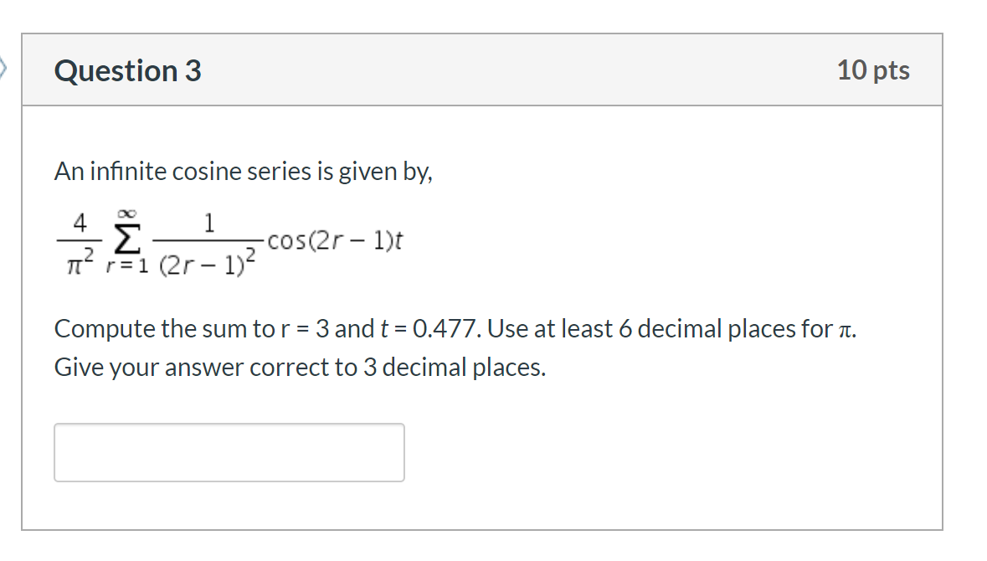Select the cos(2r − 1)t expression

333,242
